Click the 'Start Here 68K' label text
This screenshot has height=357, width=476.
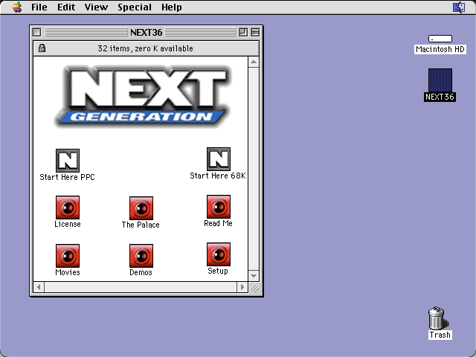tap(218, 176)
